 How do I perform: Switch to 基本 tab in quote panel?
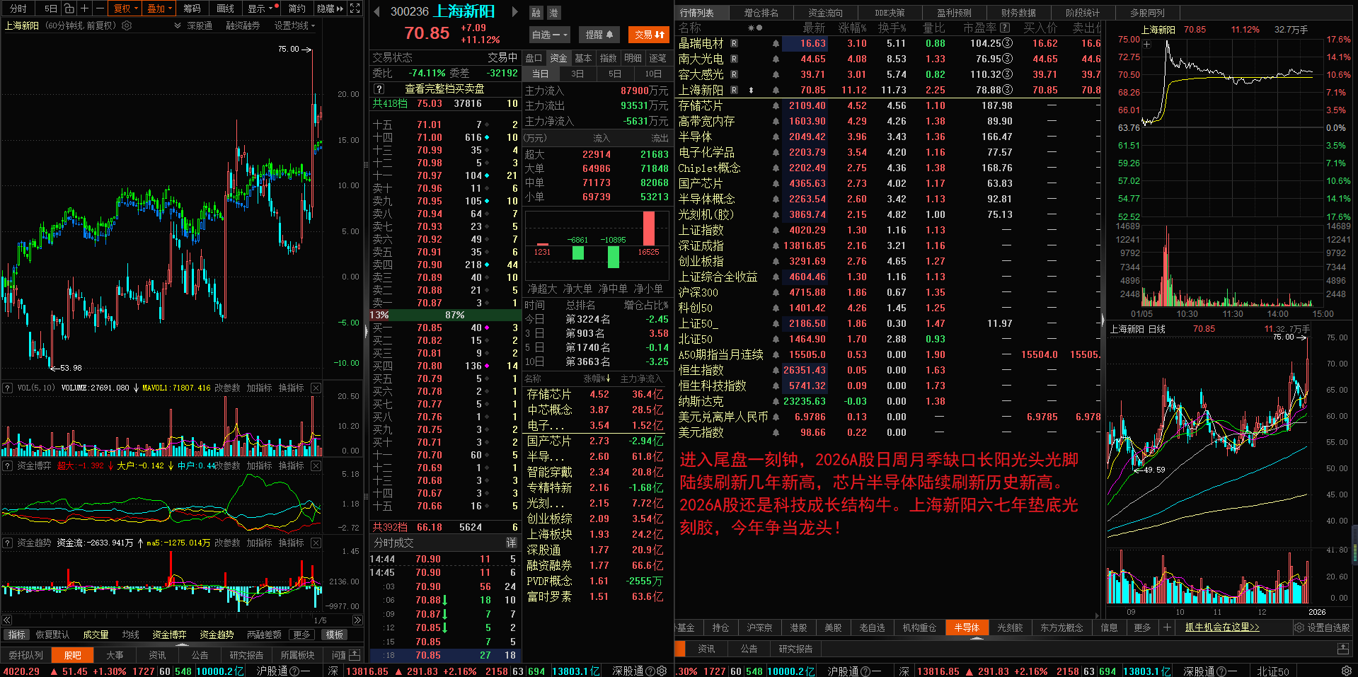(x=583, y=58)
